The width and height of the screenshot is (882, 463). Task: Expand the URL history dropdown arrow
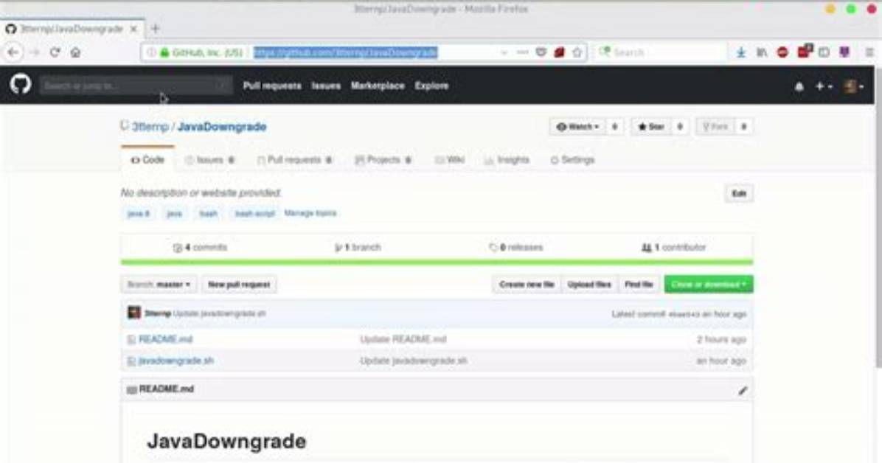coord(504,52)
